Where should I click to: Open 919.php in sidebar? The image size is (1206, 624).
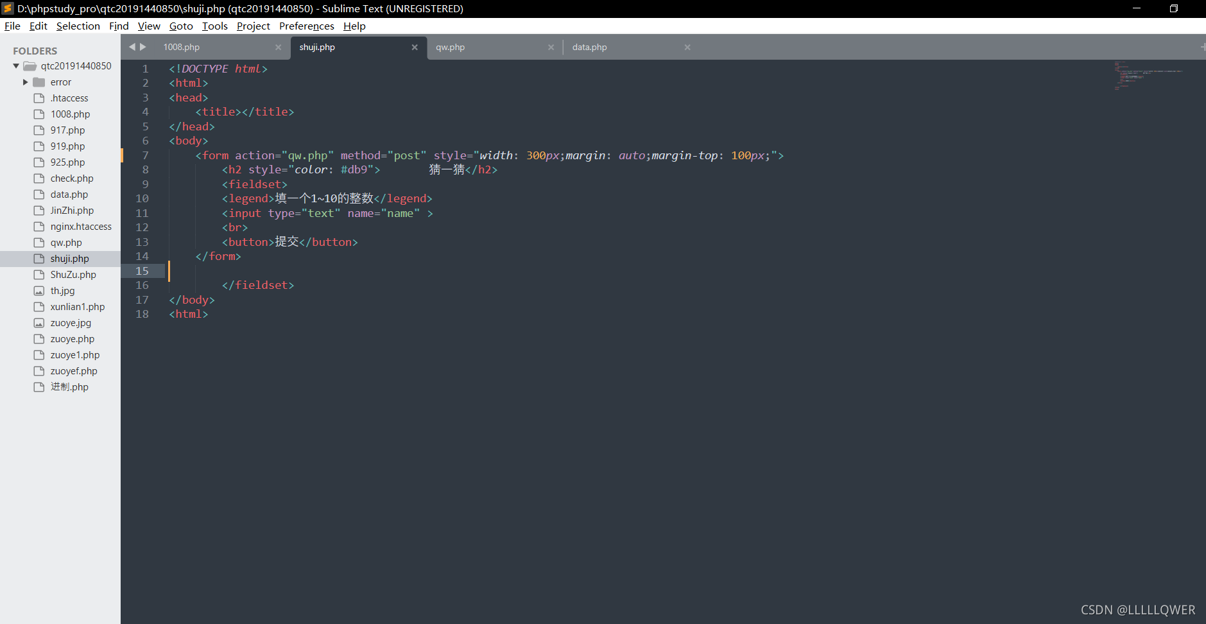(67, 146)
